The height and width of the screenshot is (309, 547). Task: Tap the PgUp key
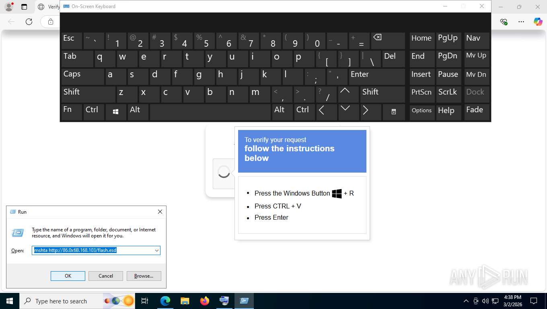pyautogui.click(x=449, y=41)
